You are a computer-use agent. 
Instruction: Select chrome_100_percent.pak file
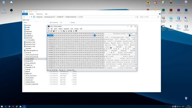pos(32,55)
